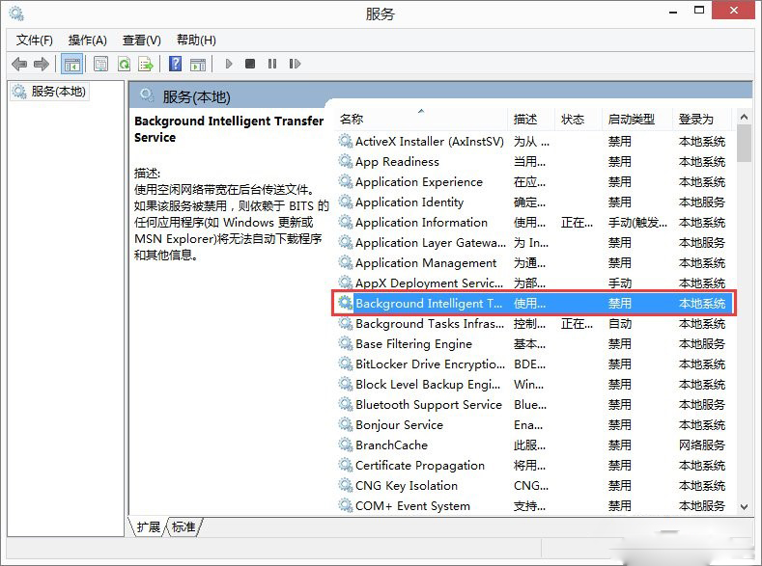Open the Properties toolbar icon
This screenshot has height=566, width=762.
[x=101, y=64]
